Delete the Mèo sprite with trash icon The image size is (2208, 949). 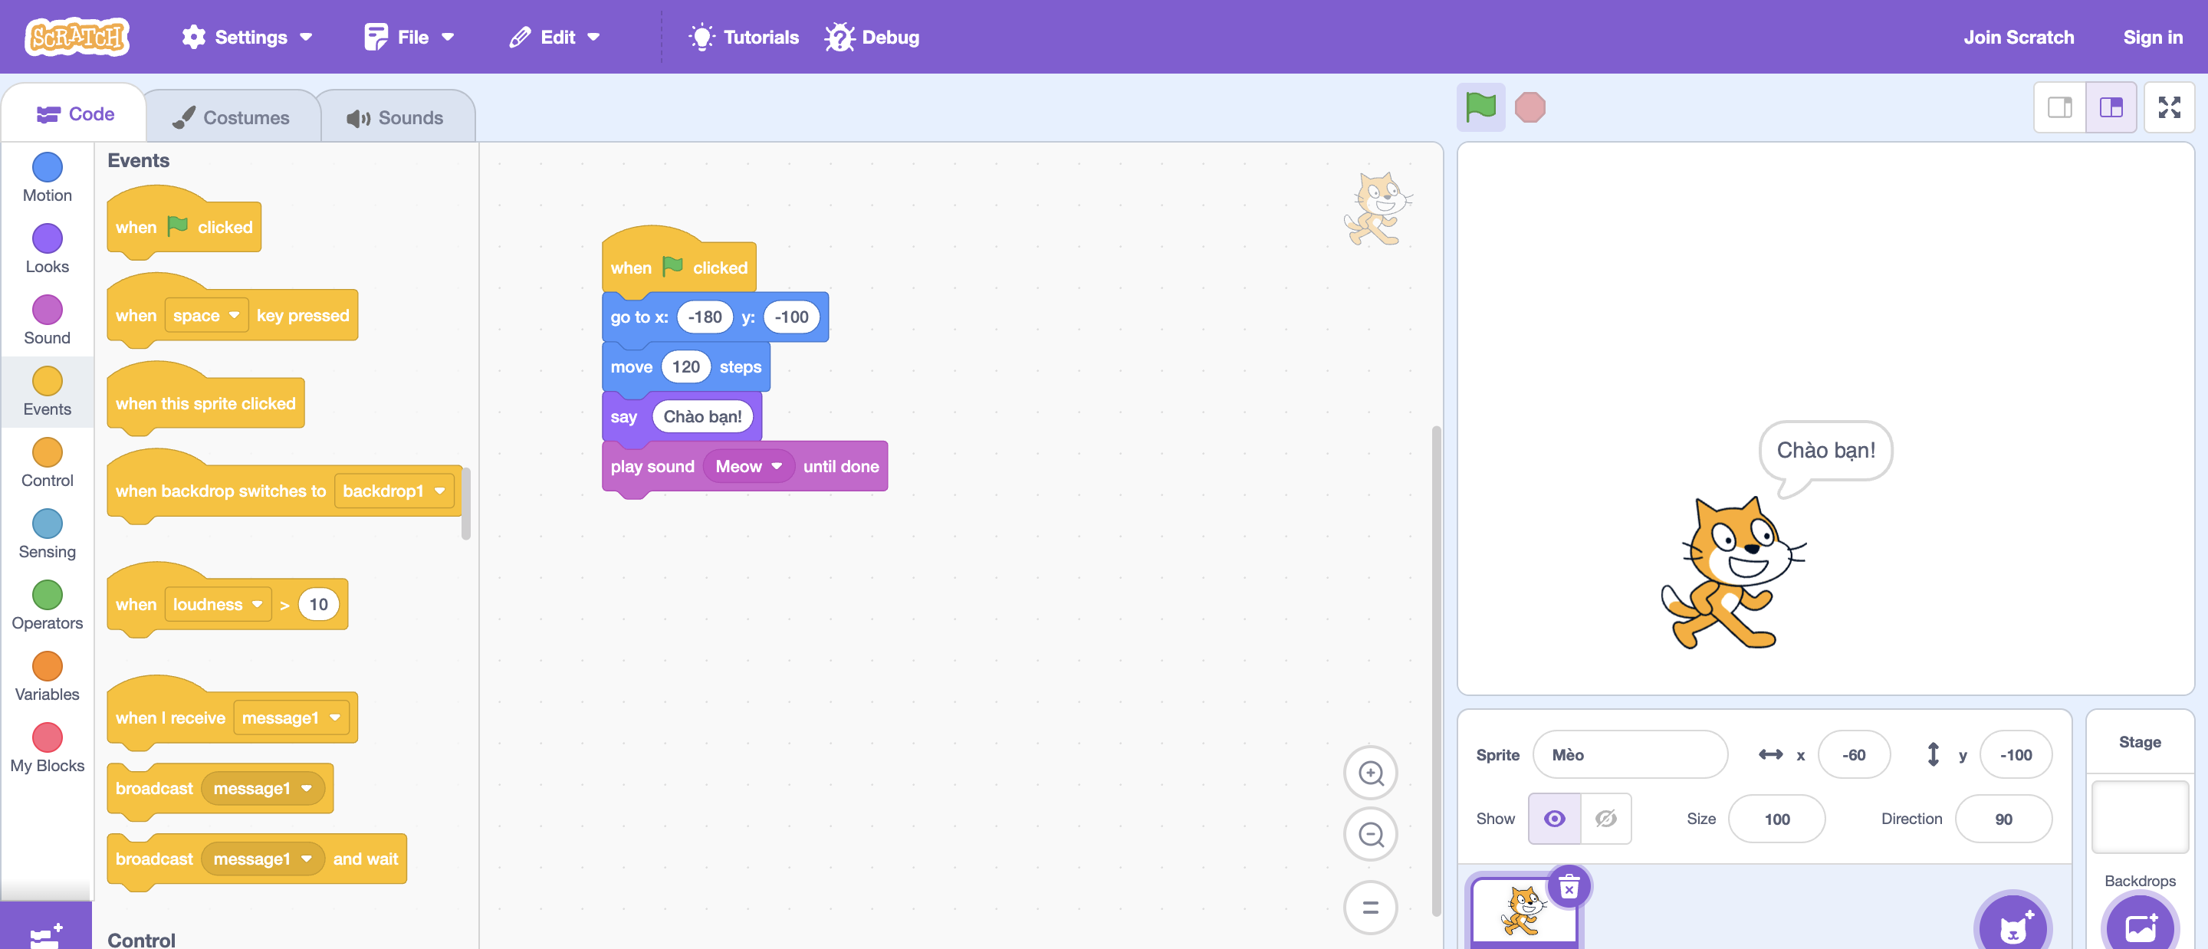(1569, 886)
